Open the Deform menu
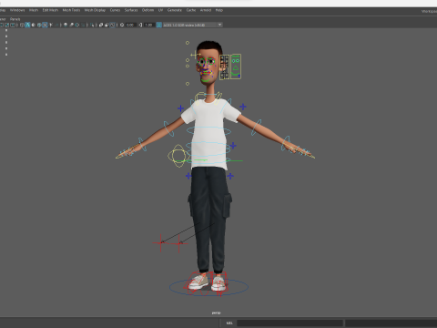The image size is (437, 328). coord(147,10)
